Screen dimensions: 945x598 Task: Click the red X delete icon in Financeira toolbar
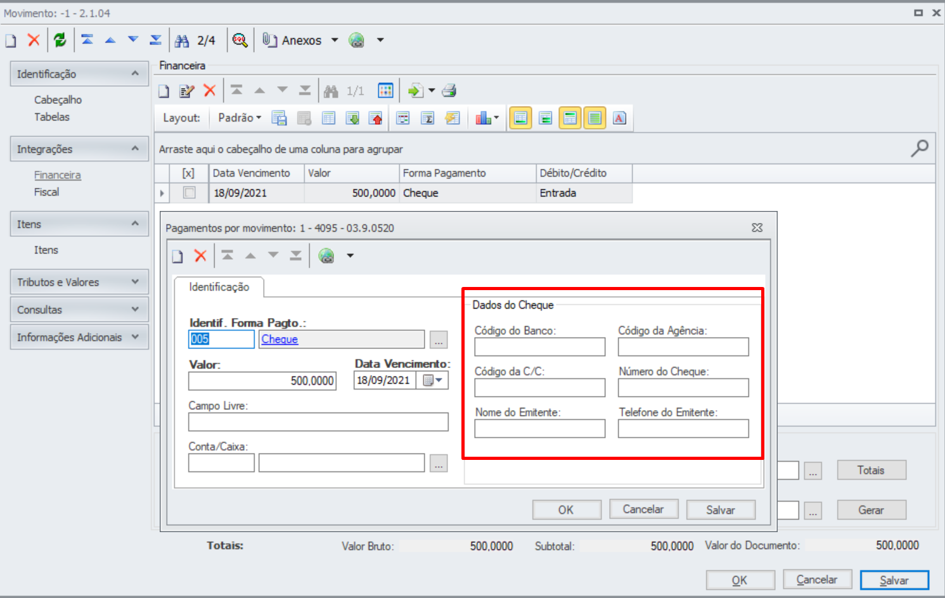(210, 91)
